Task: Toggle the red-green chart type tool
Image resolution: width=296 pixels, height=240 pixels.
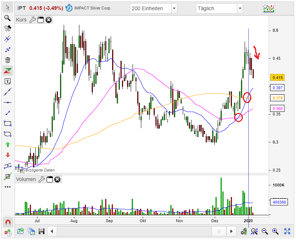Action: [x=8, y=71]
